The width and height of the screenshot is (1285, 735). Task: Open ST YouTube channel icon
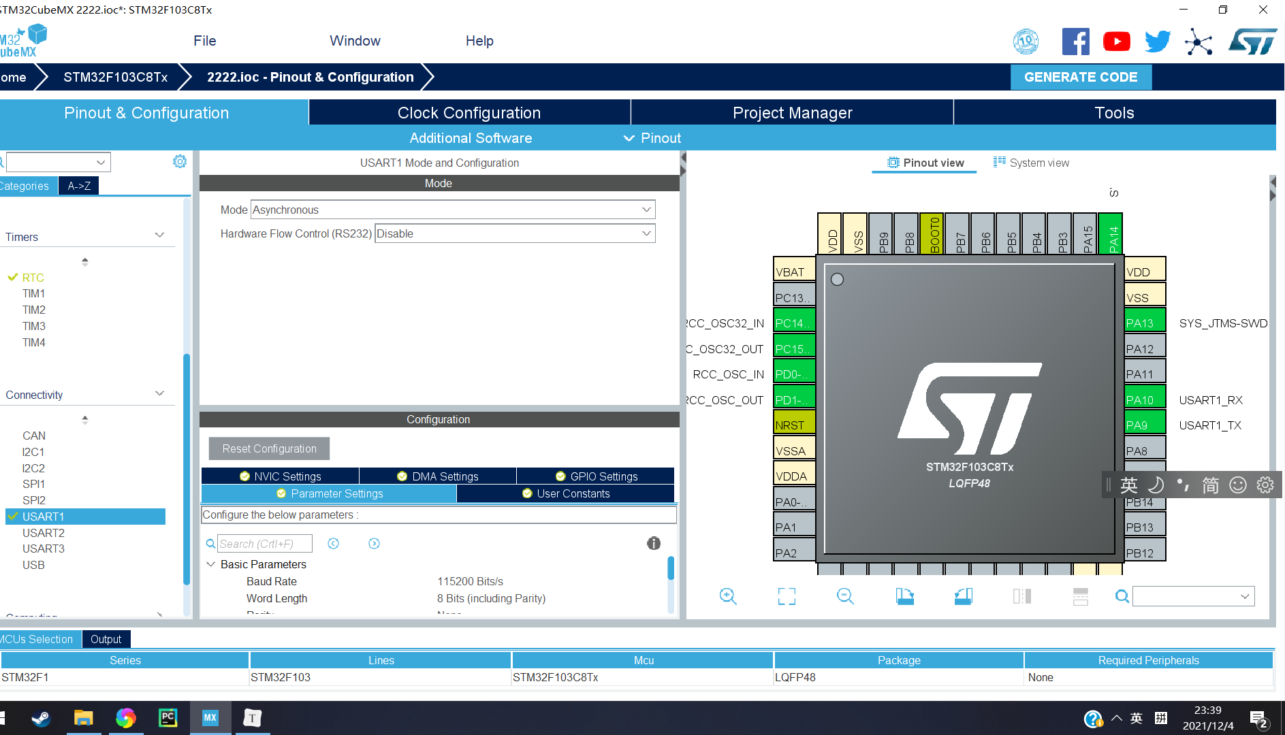point(1117,42)
